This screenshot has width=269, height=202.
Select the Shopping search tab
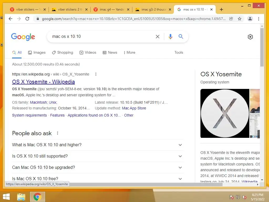63,52
